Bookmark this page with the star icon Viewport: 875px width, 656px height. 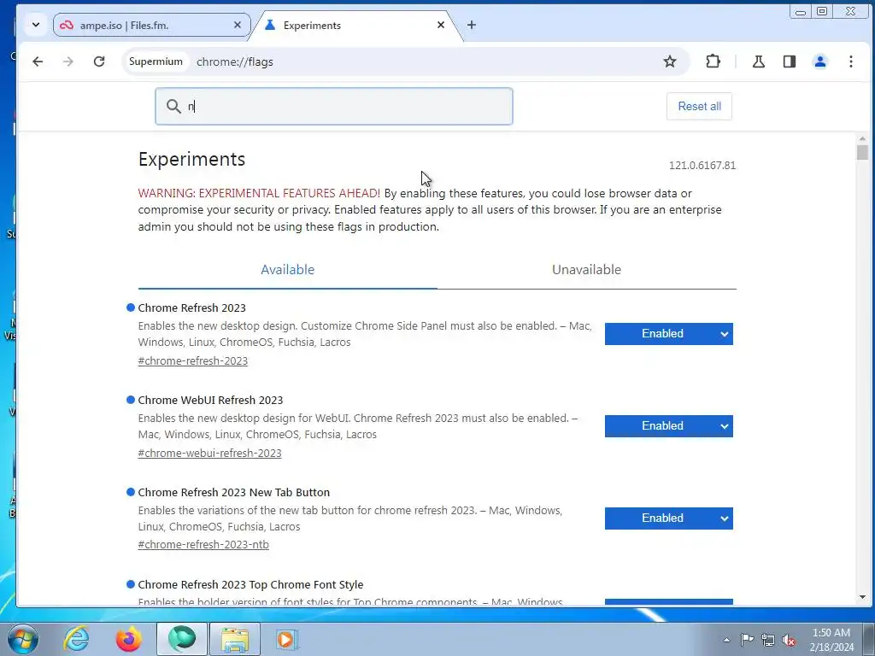[x=670, y=61]
